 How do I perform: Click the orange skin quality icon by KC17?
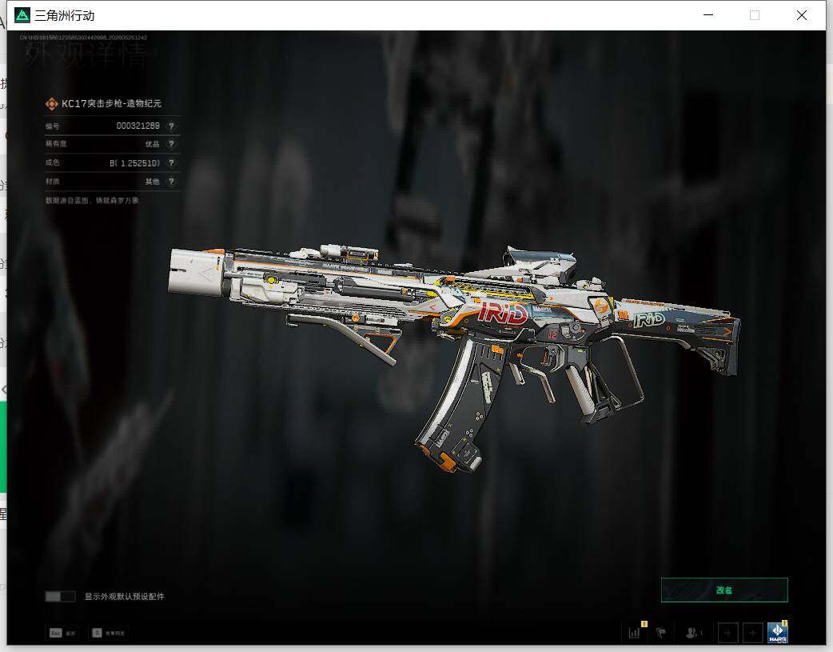pyautogui.click(x=51, y=104)
